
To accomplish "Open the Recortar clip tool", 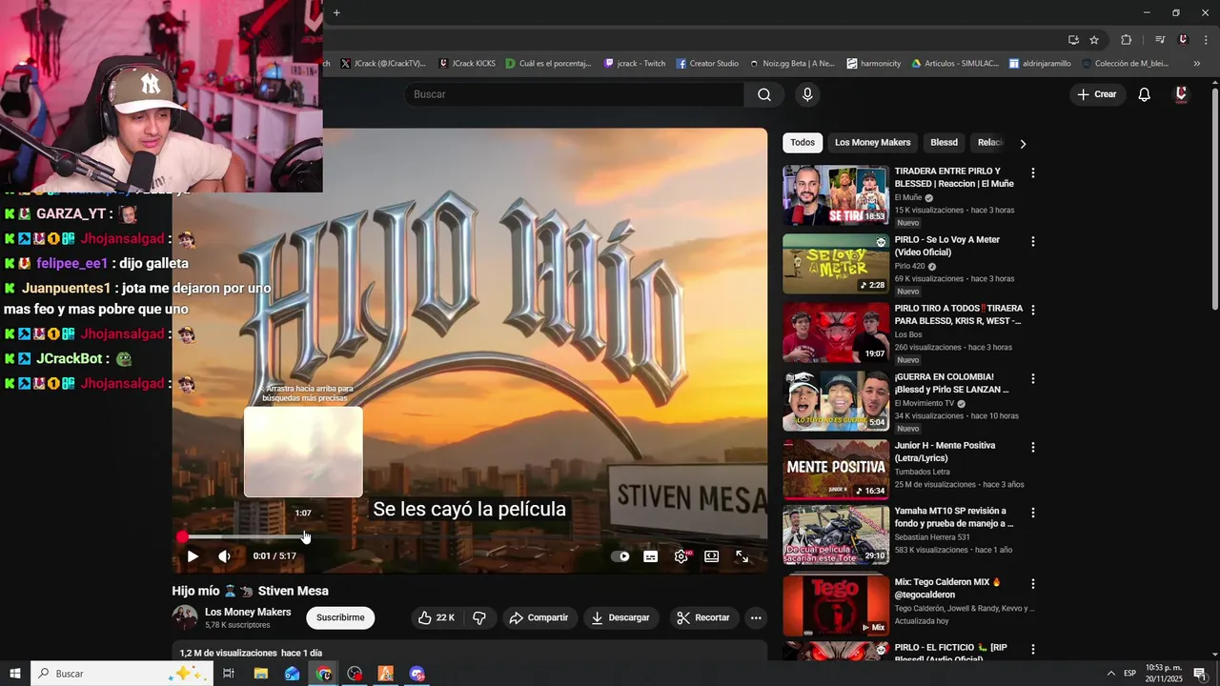I will (x=703, y=617).
